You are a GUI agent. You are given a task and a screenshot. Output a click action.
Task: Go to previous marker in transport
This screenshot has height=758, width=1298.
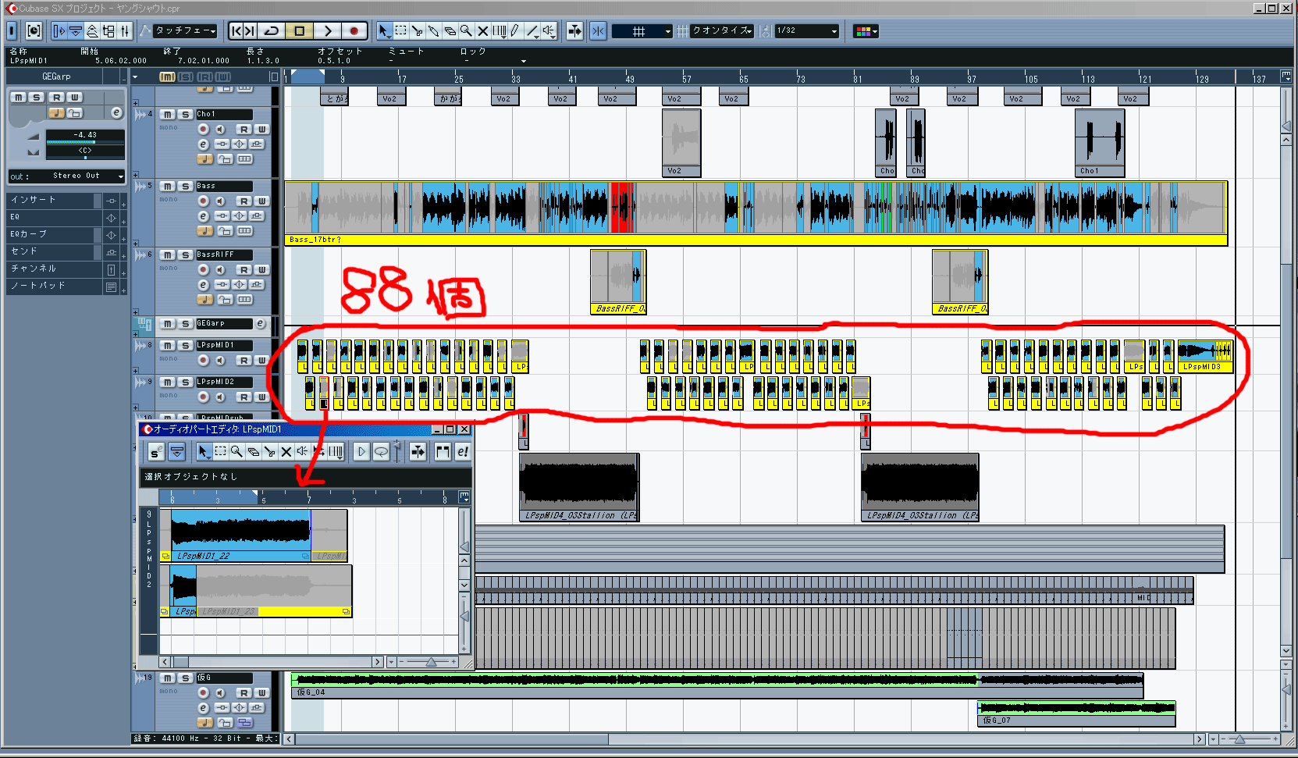pyautogui.click(x=236, y=31)
